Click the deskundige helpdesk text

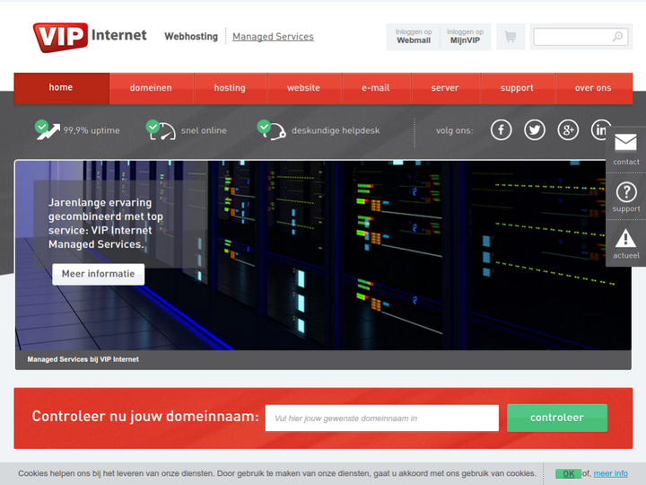[336, 130]
